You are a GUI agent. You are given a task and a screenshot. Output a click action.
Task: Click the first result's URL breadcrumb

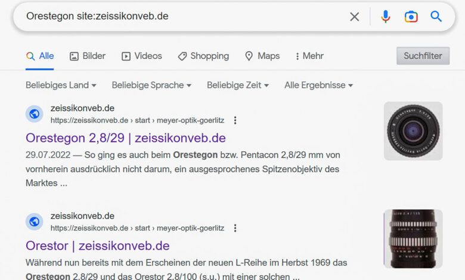point(137,120)
